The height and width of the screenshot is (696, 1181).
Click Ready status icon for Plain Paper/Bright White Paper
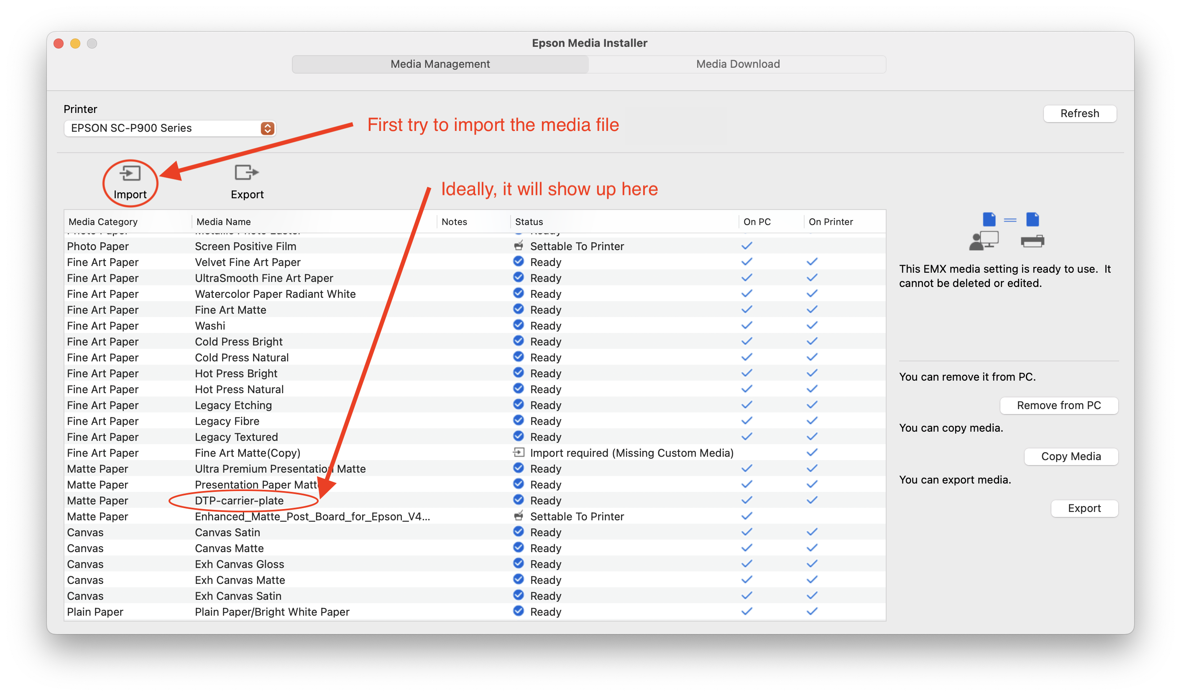tap(518, 611)
